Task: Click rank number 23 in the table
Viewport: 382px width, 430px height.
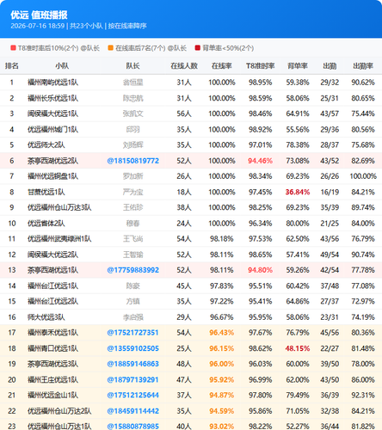Action: click(12, 427)
